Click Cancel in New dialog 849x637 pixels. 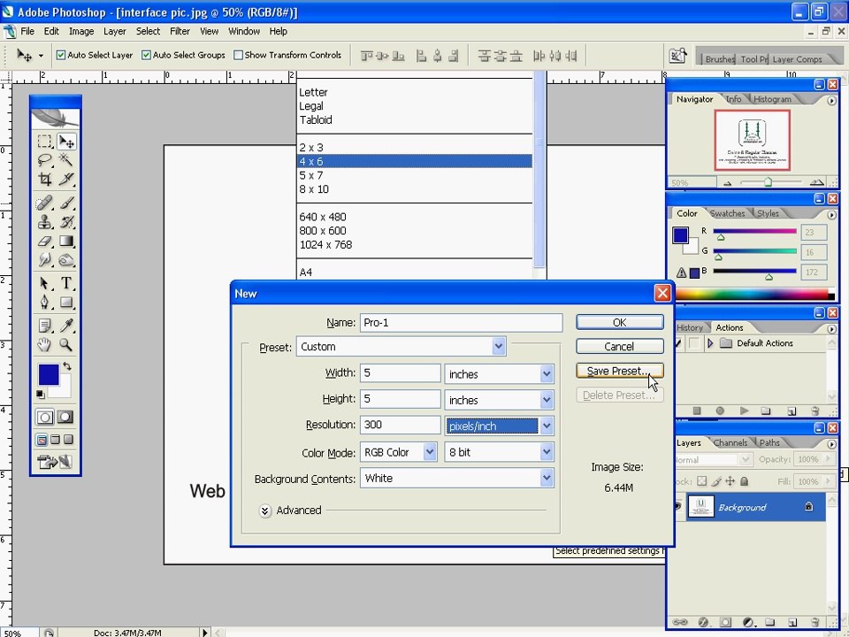pos(619,347)
